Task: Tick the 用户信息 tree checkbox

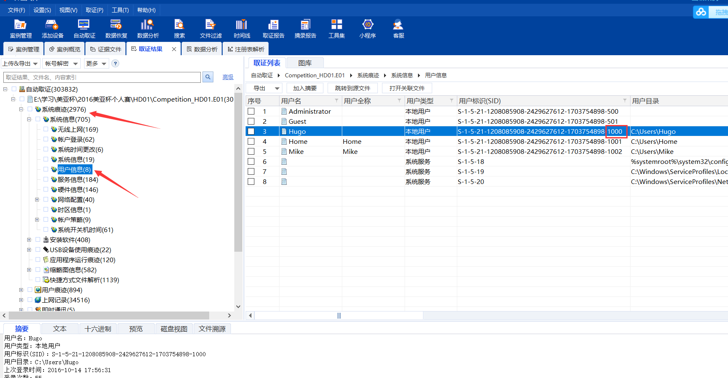Action: pyautogui.click(x=46, y=169)
